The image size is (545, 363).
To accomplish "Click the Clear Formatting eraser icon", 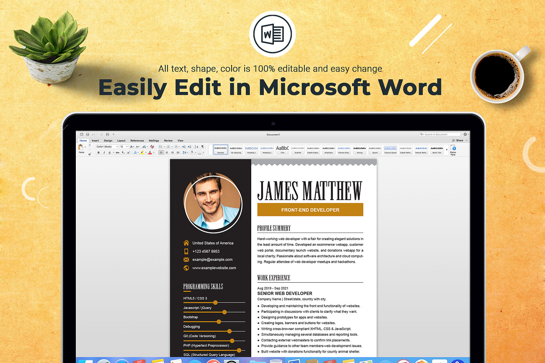I will tap(152, 147).
